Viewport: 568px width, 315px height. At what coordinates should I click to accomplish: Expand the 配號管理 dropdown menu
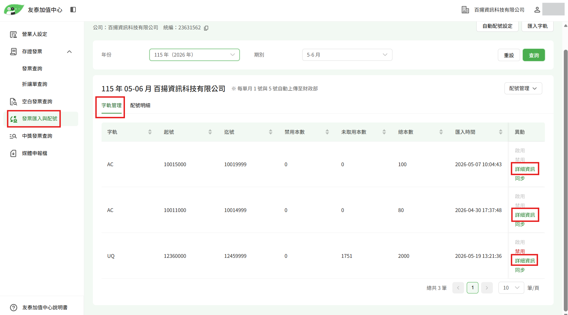(523, 88)
